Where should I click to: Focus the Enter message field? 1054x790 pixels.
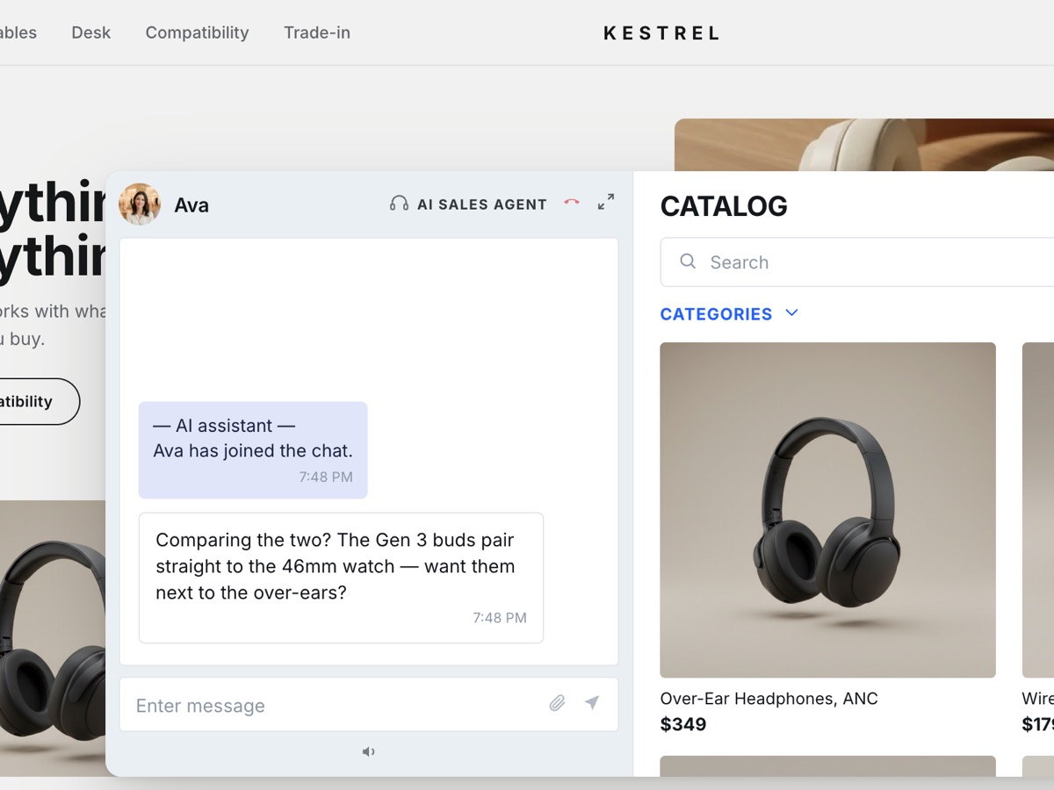pyautogui.click(x=369, y=705)
